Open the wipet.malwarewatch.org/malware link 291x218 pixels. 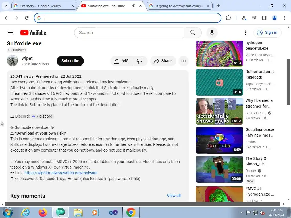[x=61, y=173]
